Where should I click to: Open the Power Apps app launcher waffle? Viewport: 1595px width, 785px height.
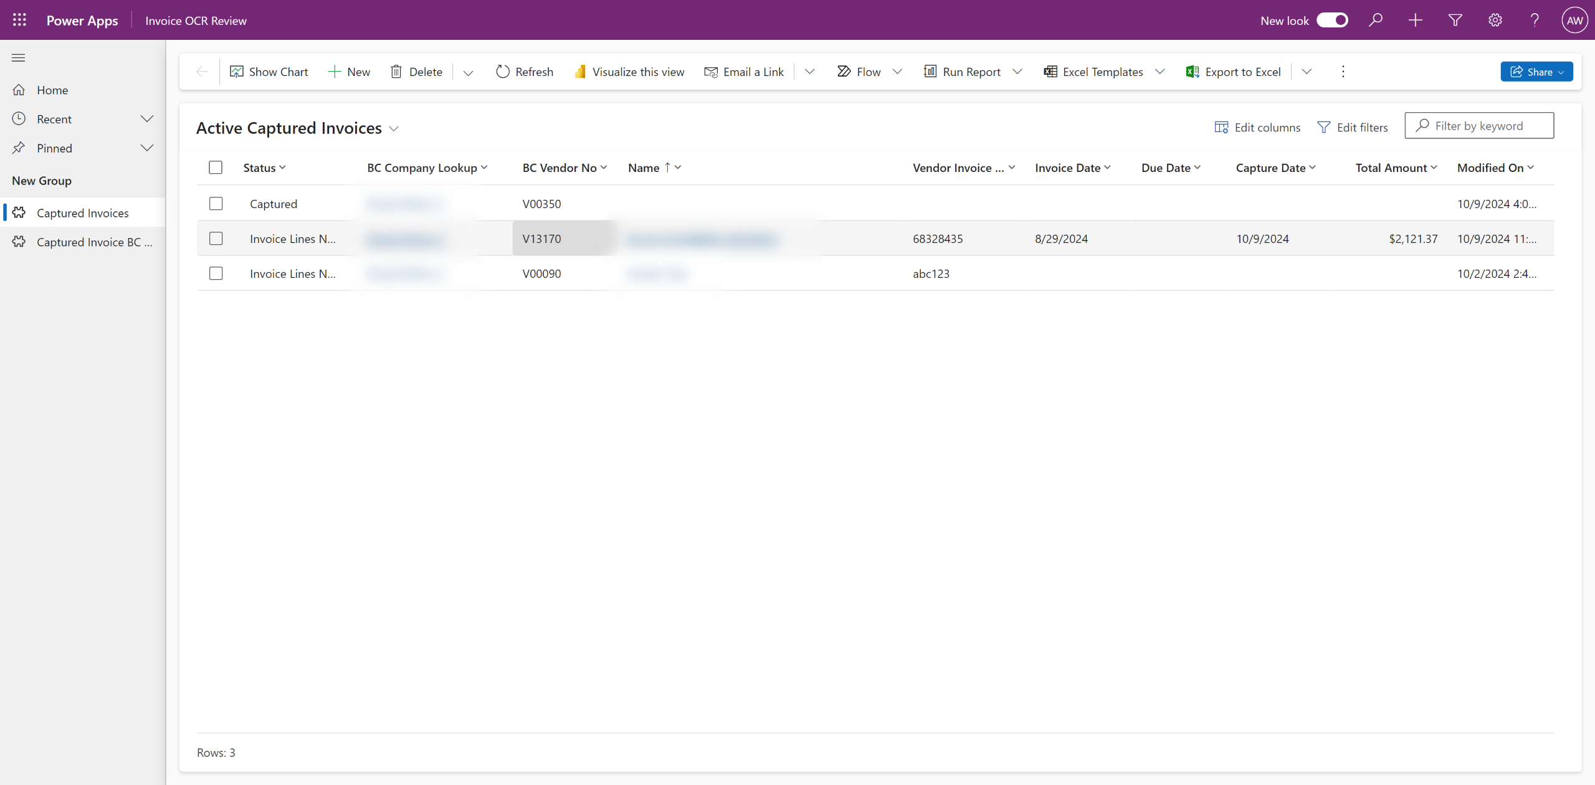[x=19, y=20]
